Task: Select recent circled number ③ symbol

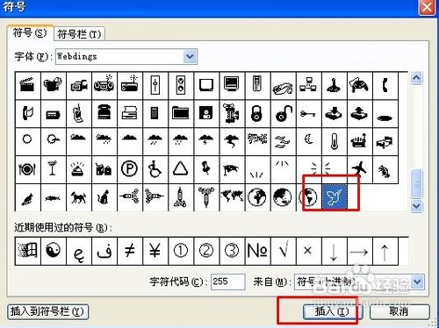Action: 232,251
